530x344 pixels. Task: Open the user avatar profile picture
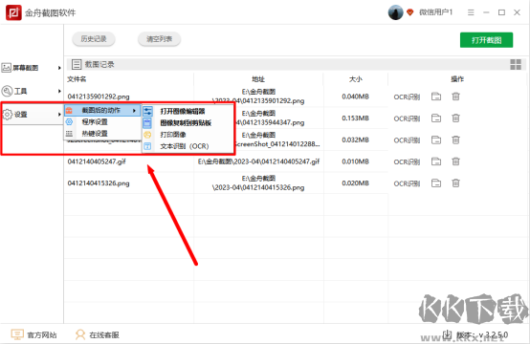pyautogui.click(x=395, y=12)
